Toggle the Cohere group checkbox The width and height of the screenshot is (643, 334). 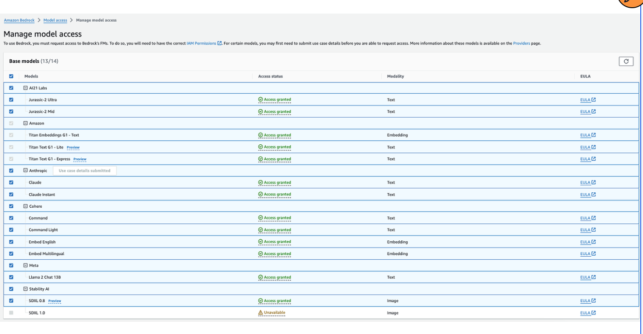click(x=11, y=206)
